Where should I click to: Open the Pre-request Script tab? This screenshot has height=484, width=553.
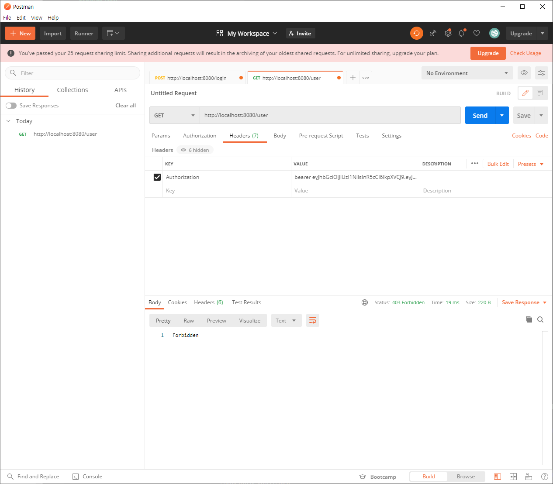tap(321, 136)
